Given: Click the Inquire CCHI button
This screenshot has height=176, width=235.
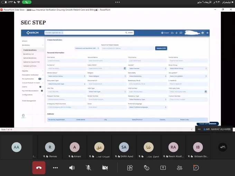Looking at the screenshot, I should pyautogui.click(x=161, y=48).
